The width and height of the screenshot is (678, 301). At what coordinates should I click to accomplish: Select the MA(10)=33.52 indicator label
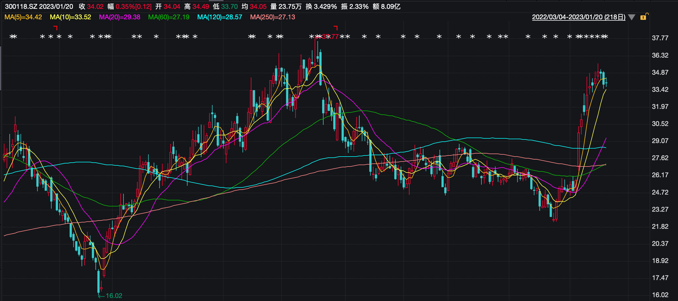tap(70, 17)
